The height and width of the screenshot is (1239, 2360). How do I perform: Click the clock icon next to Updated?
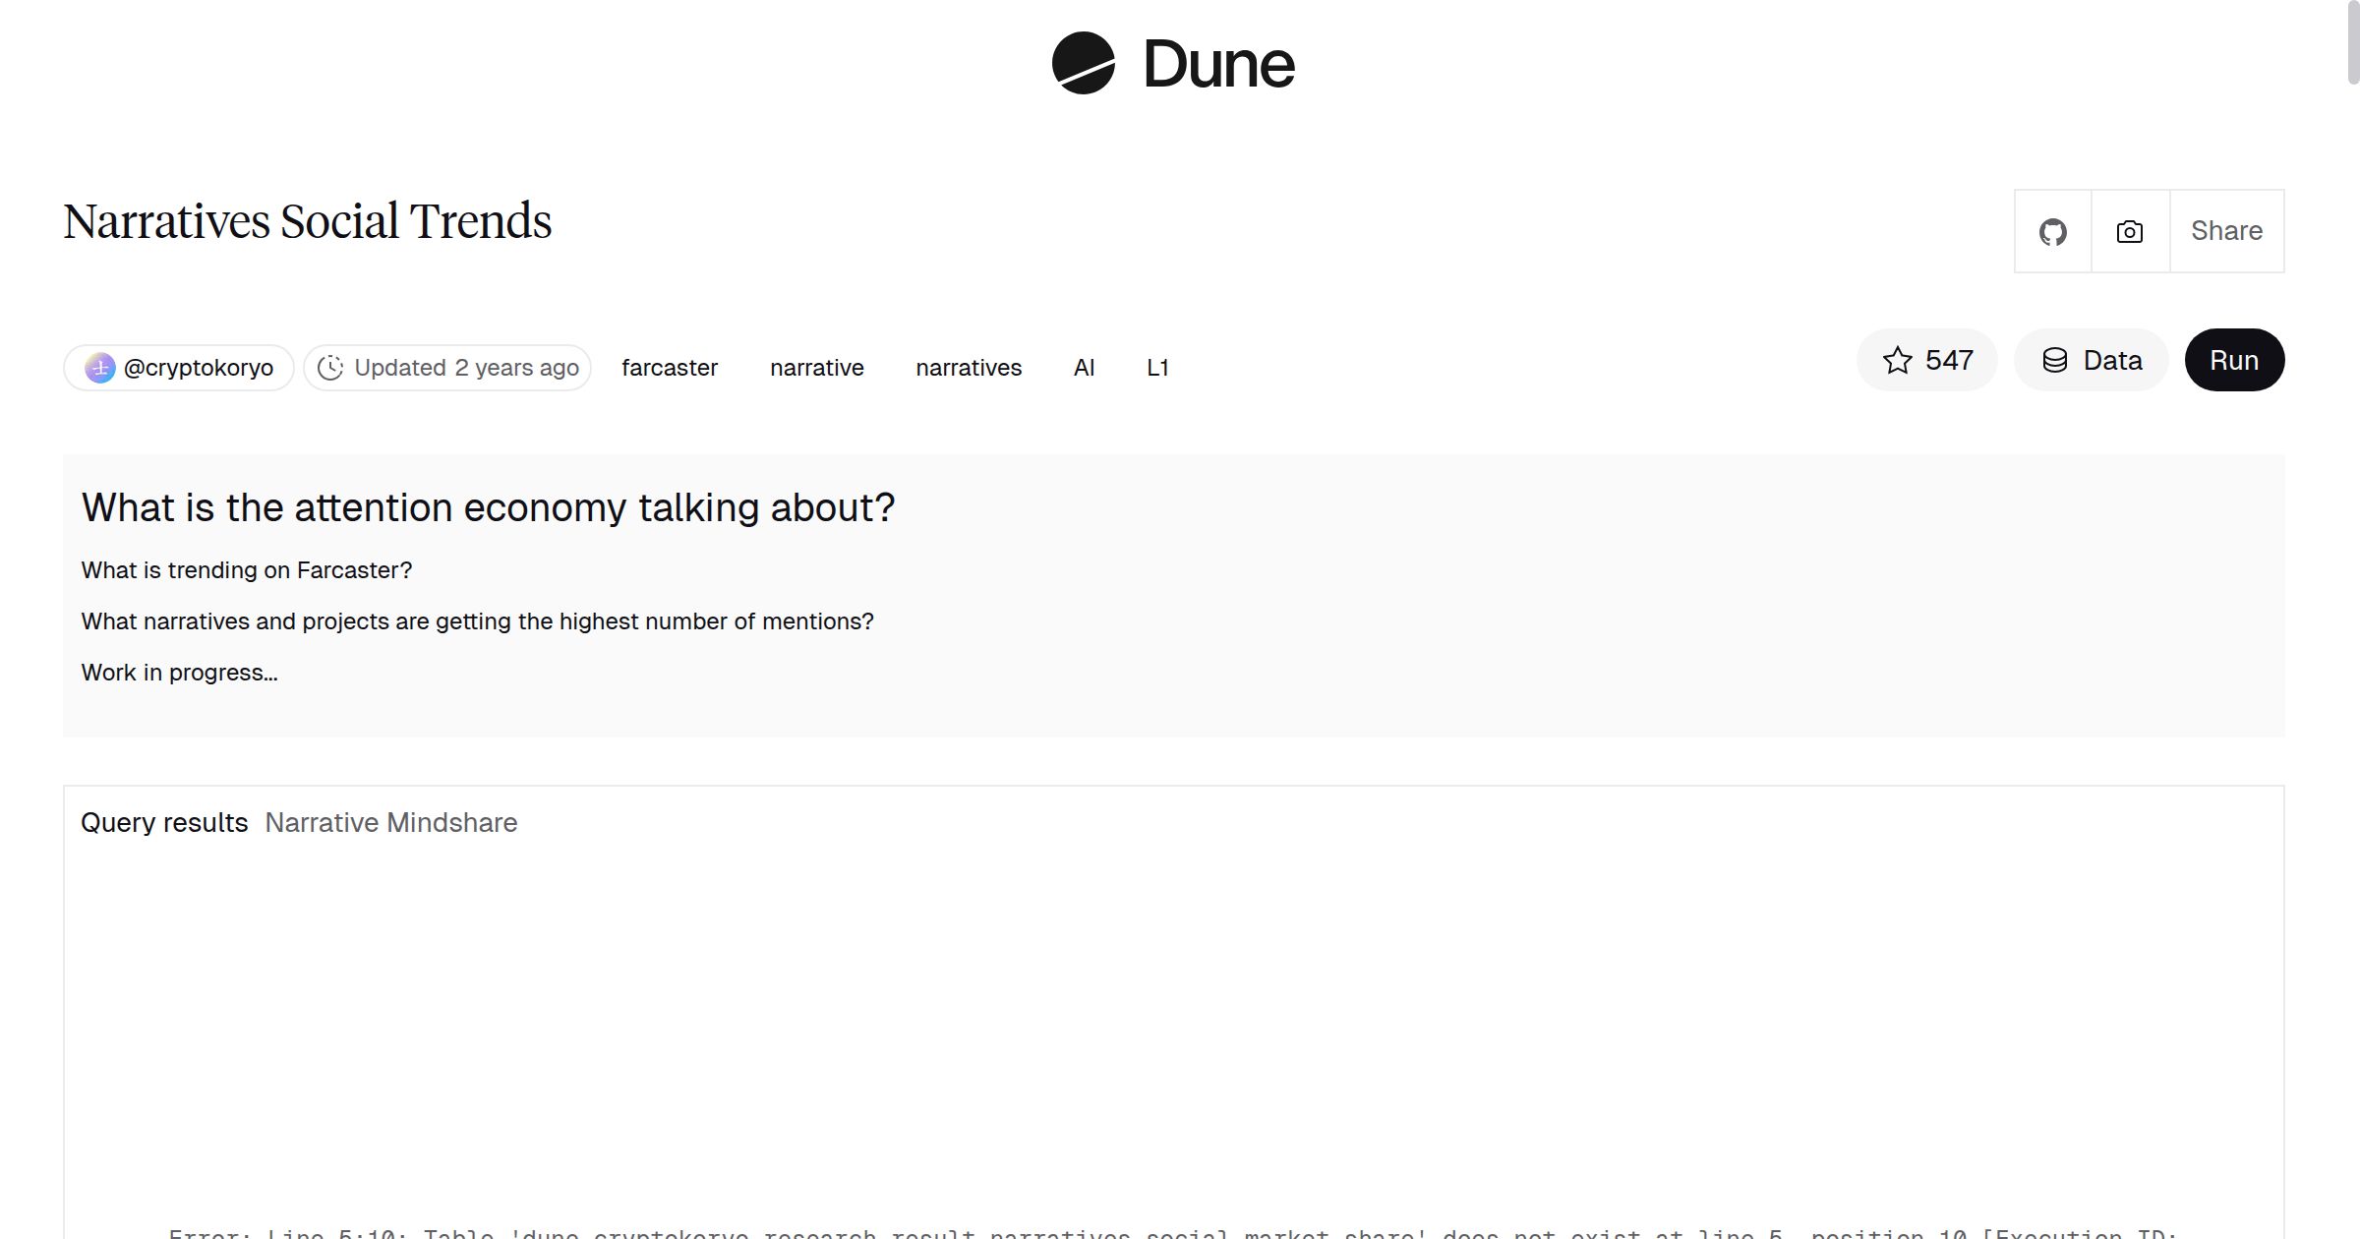click(330, 367)
